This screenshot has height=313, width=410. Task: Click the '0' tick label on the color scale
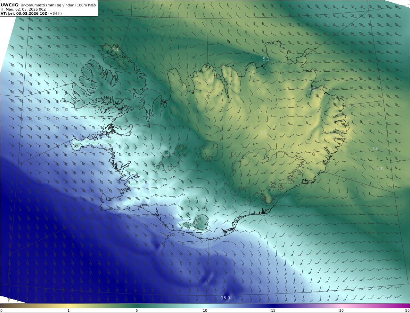point(1,310)
